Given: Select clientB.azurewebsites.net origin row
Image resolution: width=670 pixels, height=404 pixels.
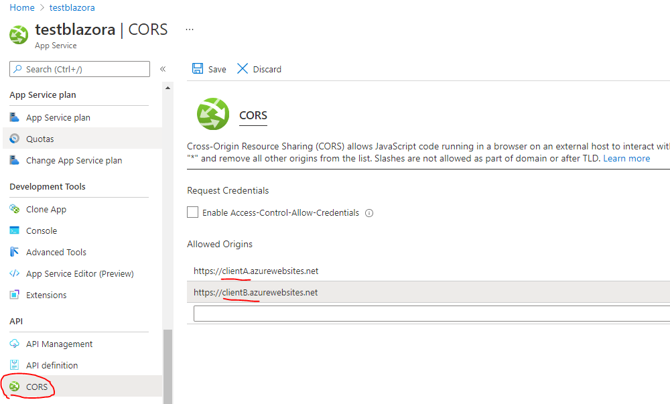Looking at the screenshot, I should click(x=428, y=292).
